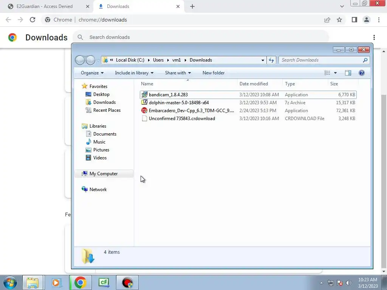Click the C# application taskbar icon

pos(104,282)
